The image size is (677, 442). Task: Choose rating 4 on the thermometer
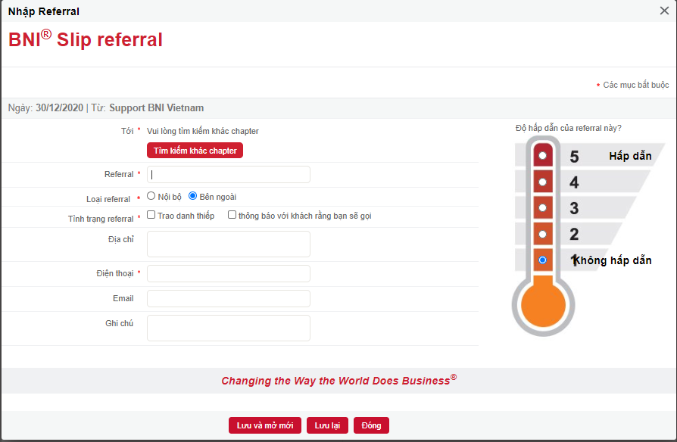point(543,182)
